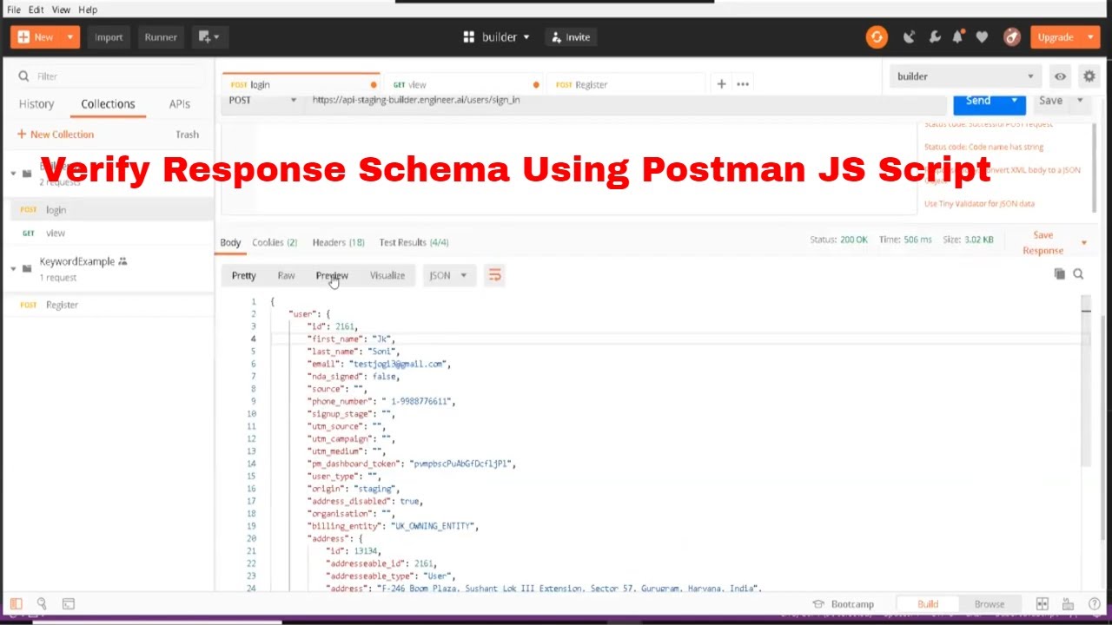The width and height of the screenshot is (1112, 625).
Task: Open the wrench settings icon in header
Action: click(935, 37)
